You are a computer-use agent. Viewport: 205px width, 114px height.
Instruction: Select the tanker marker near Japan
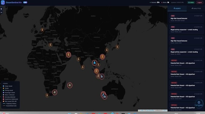coord(117,47)
